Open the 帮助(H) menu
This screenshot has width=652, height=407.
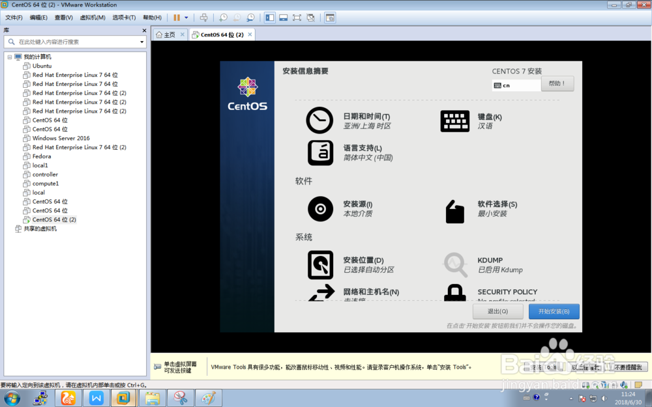tap(152, 18)
